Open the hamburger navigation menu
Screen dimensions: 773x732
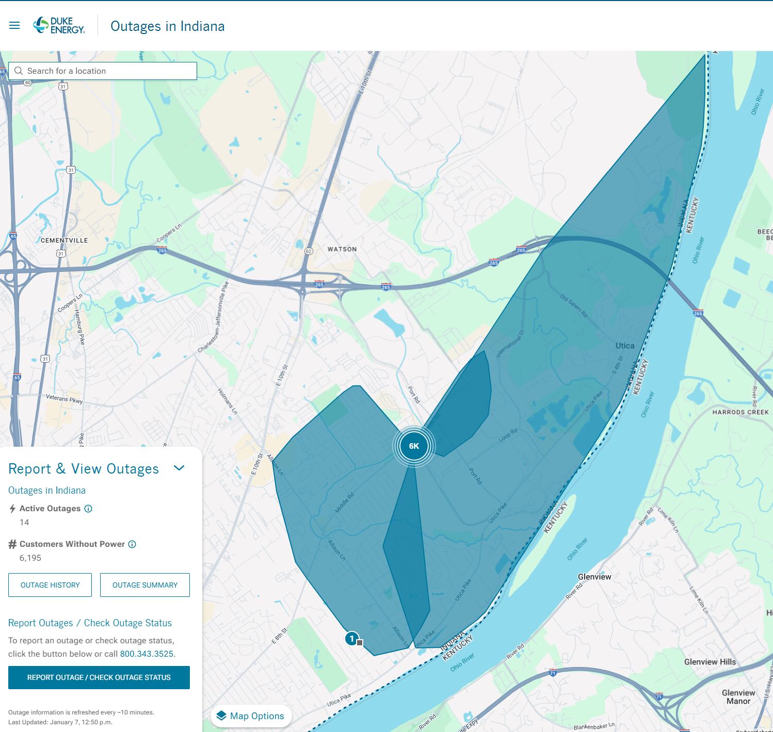(14, 25)
